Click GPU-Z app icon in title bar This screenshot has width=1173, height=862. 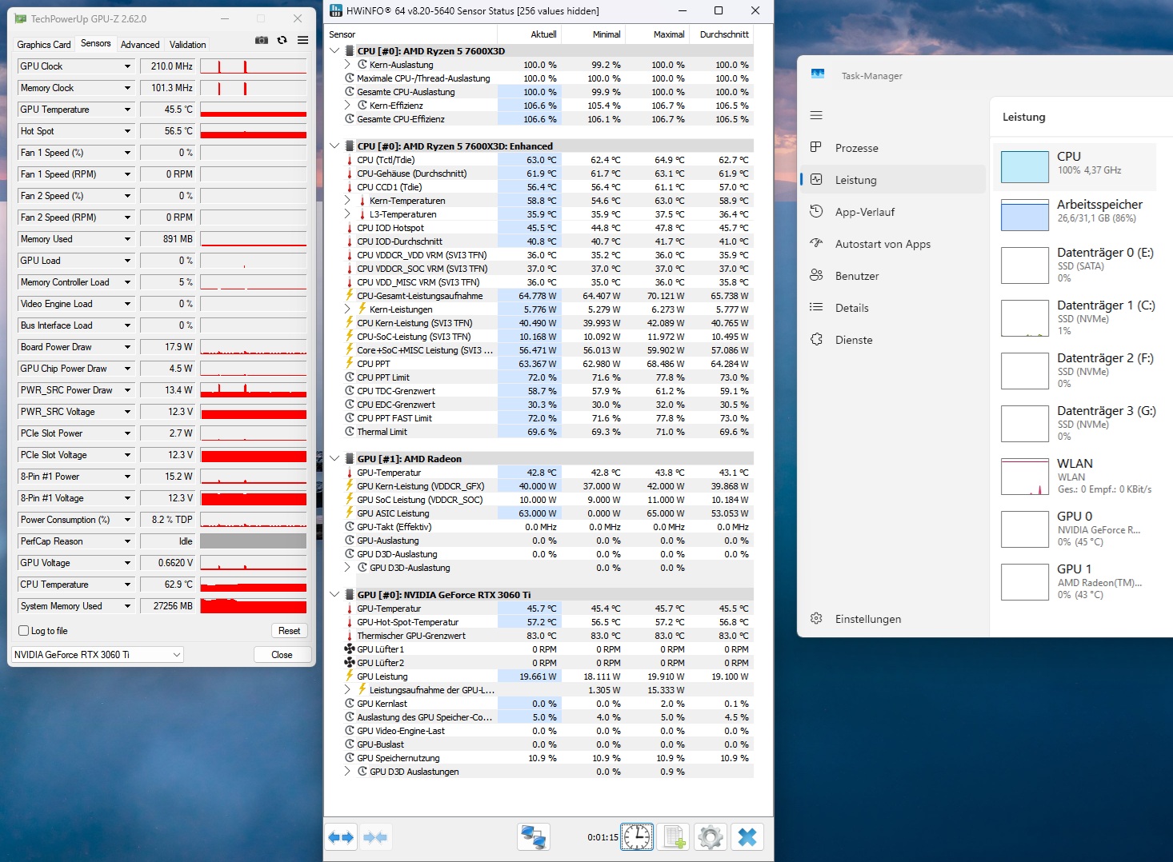(x=21, y=18)
